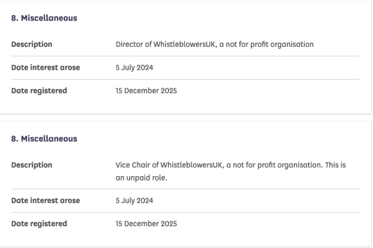Click the word "WhistleblowersUK" in the Director description
The height and width of the screenshot is (248, 373).
[x=167, y=44]
